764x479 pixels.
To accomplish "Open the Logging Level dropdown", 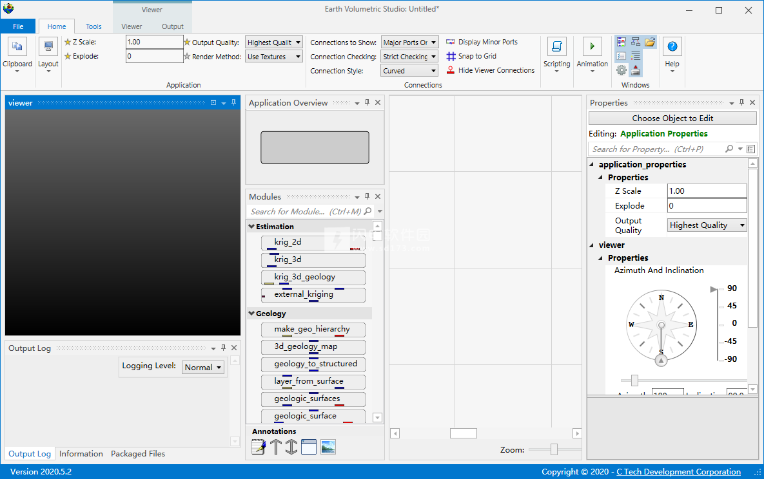I will 203,368.
